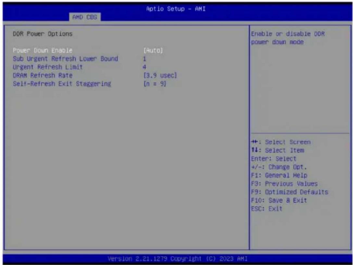
Task: Click the ESC: Exit hint
Action: 267,209
